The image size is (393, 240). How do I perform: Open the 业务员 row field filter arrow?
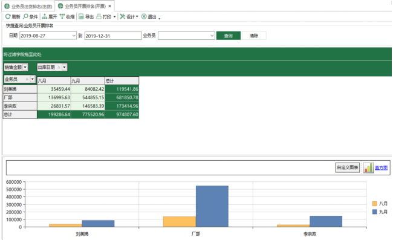(x=33, y=79)
